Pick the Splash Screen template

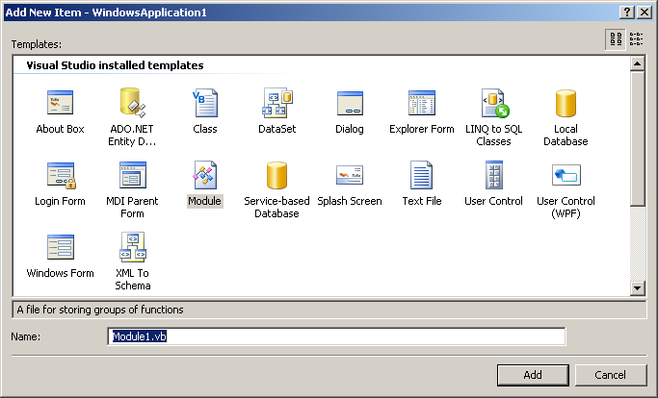coord(350,176)
